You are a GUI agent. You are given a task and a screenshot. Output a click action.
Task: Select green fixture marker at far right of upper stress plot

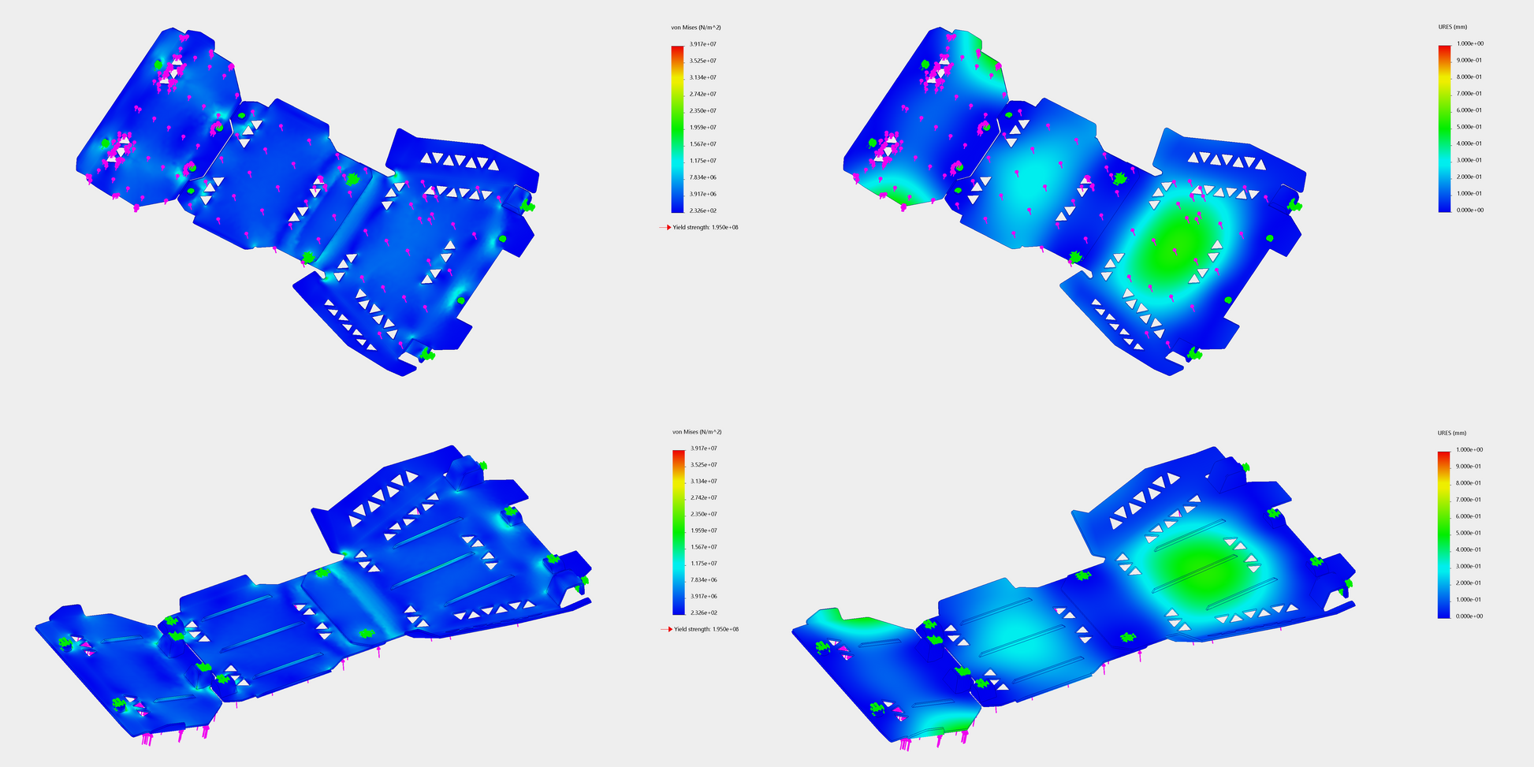pos(527,207)
